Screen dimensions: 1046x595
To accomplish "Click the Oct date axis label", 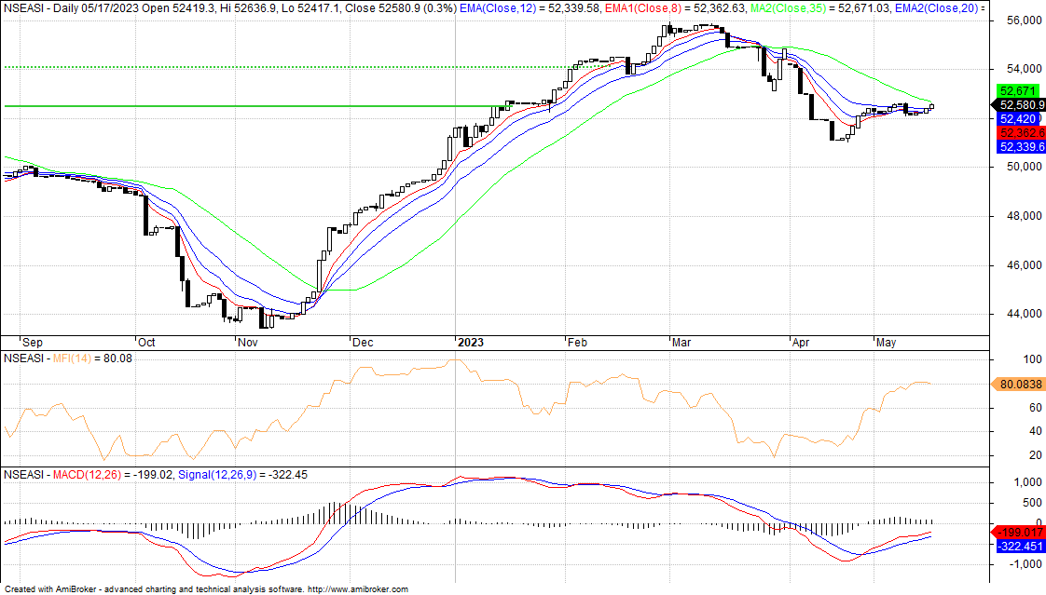I will (x=146, y=343).
